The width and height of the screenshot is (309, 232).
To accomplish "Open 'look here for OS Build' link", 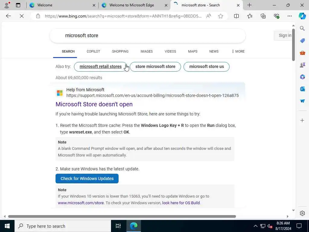I will (181, 203).
